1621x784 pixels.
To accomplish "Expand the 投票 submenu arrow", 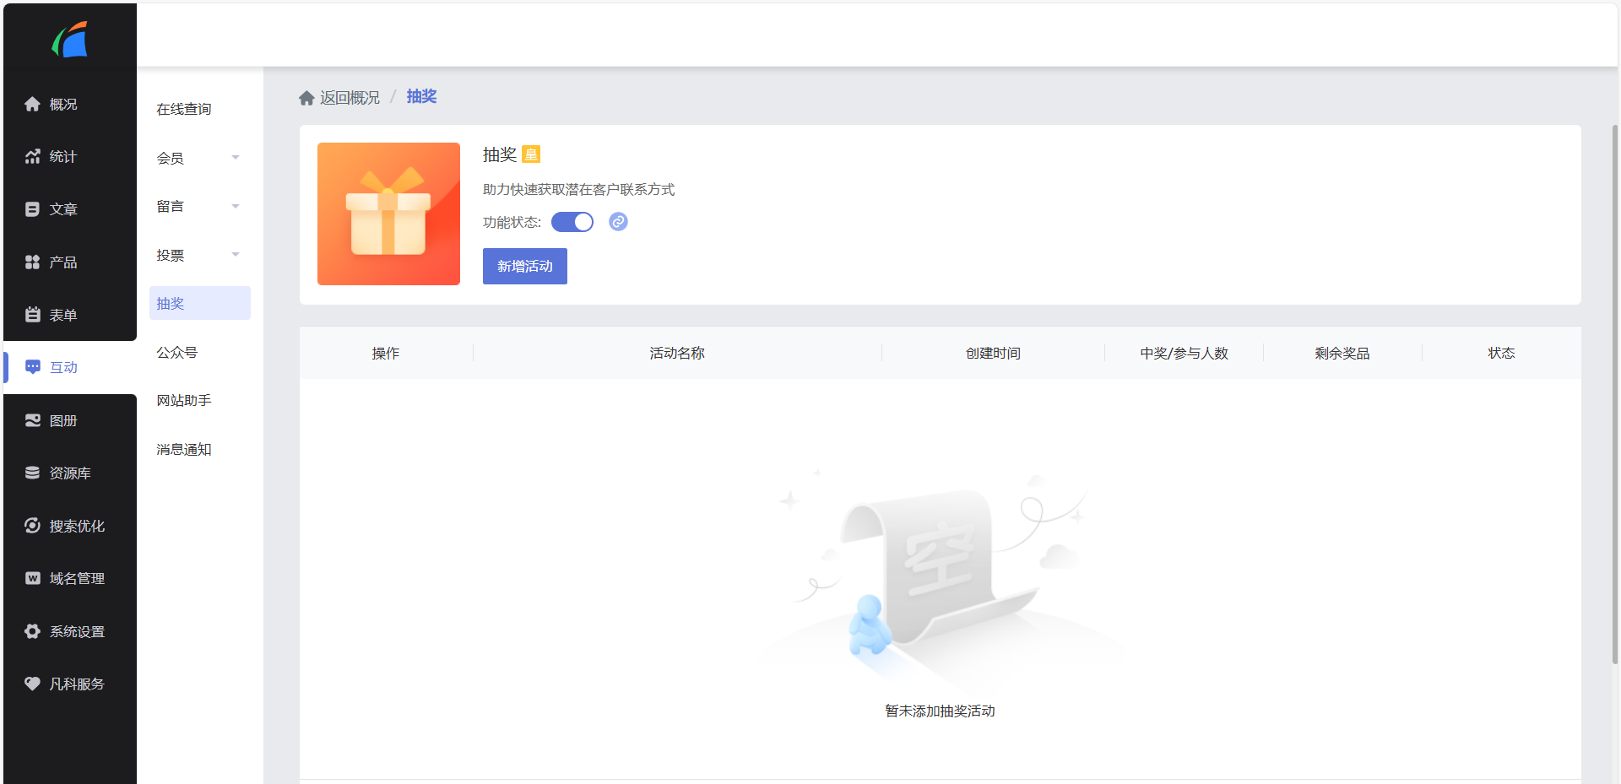I will pos(236,255).
